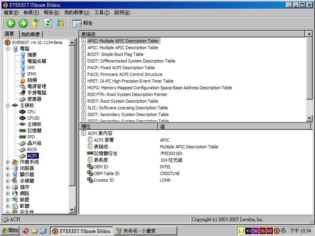Image resolution: width=315 pixels, height=236 pixels.
Task: Click the 感應器 sensor chip icon
Action: tap(22, 99)
